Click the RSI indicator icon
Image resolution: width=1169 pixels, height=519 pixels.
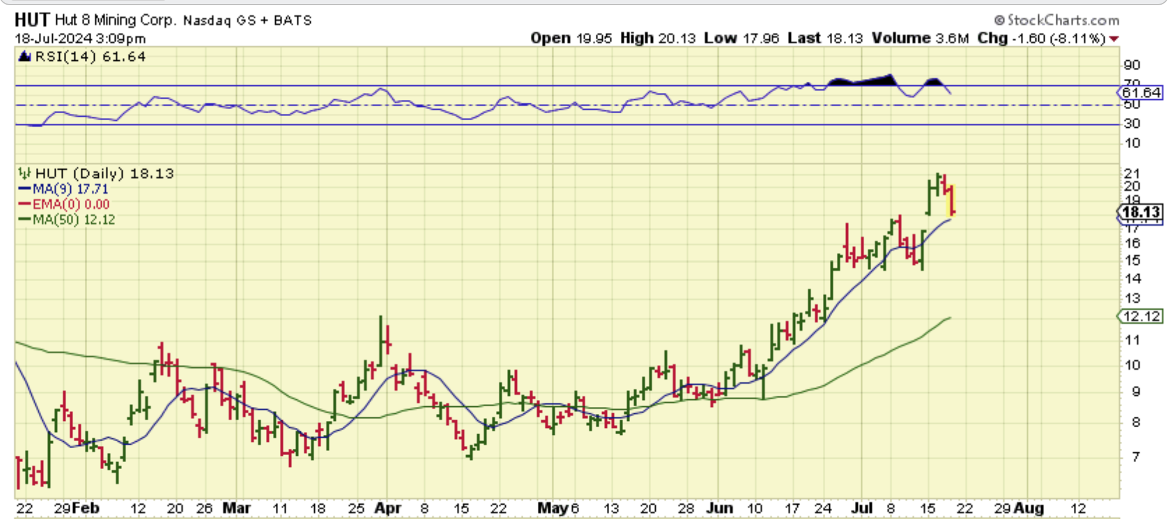(x=24, y=57)
